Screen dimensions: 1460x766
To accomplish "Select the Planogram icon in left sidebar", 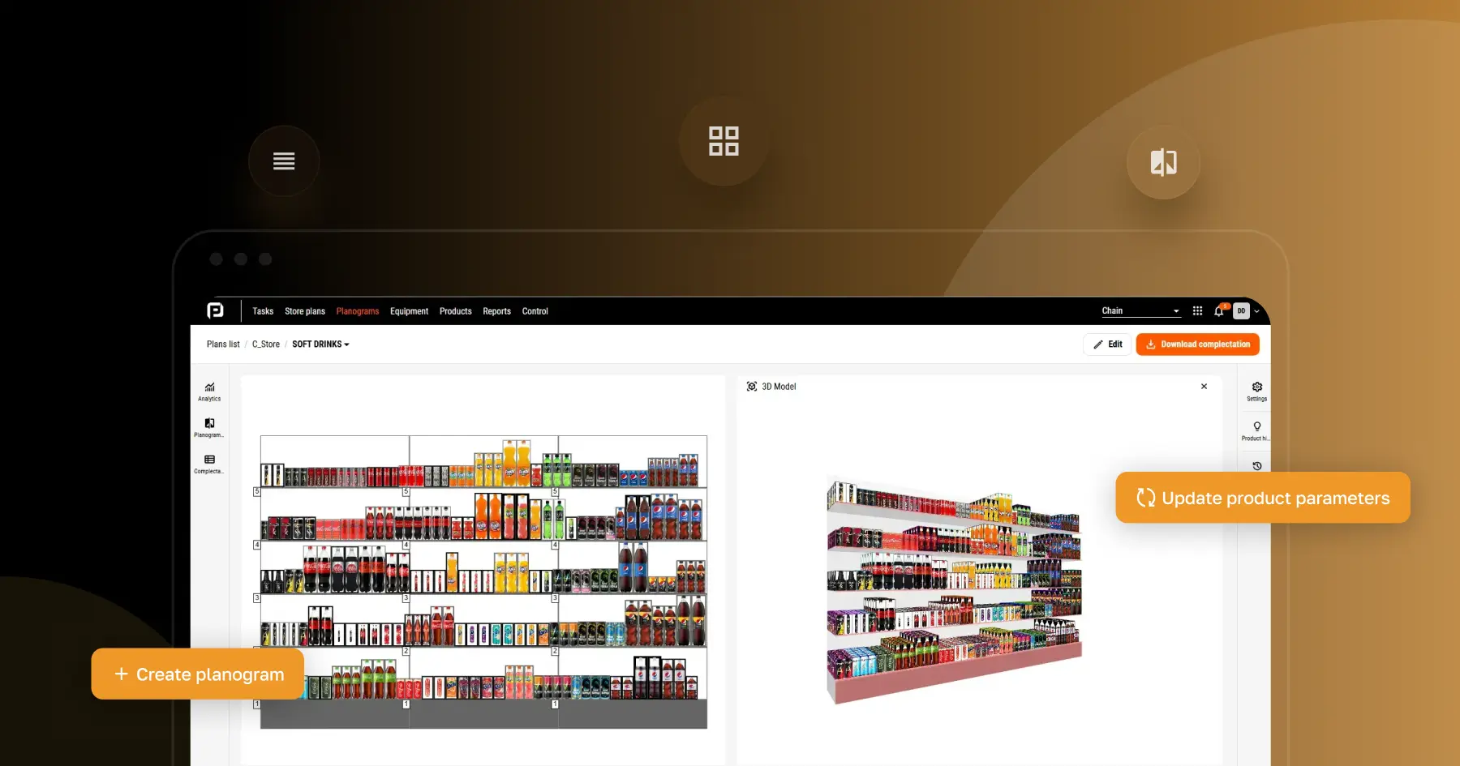I will 208,427.
